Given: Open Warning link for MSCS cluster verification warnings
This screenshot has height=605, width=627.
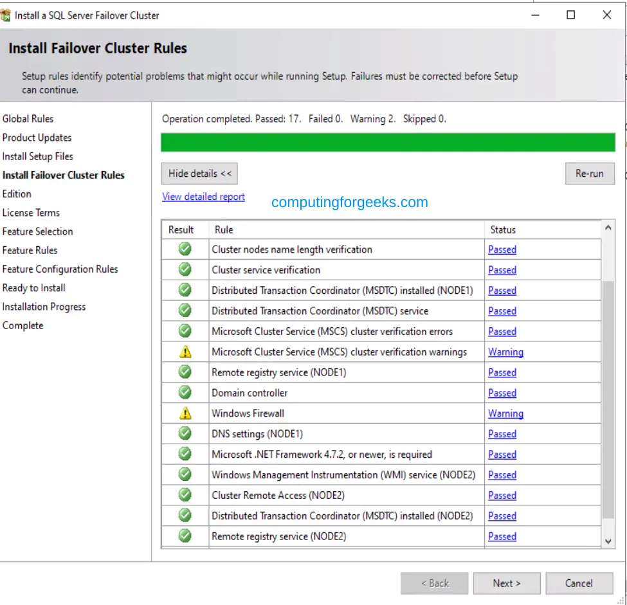Looking at the screenshot, I should coord(506,352).
